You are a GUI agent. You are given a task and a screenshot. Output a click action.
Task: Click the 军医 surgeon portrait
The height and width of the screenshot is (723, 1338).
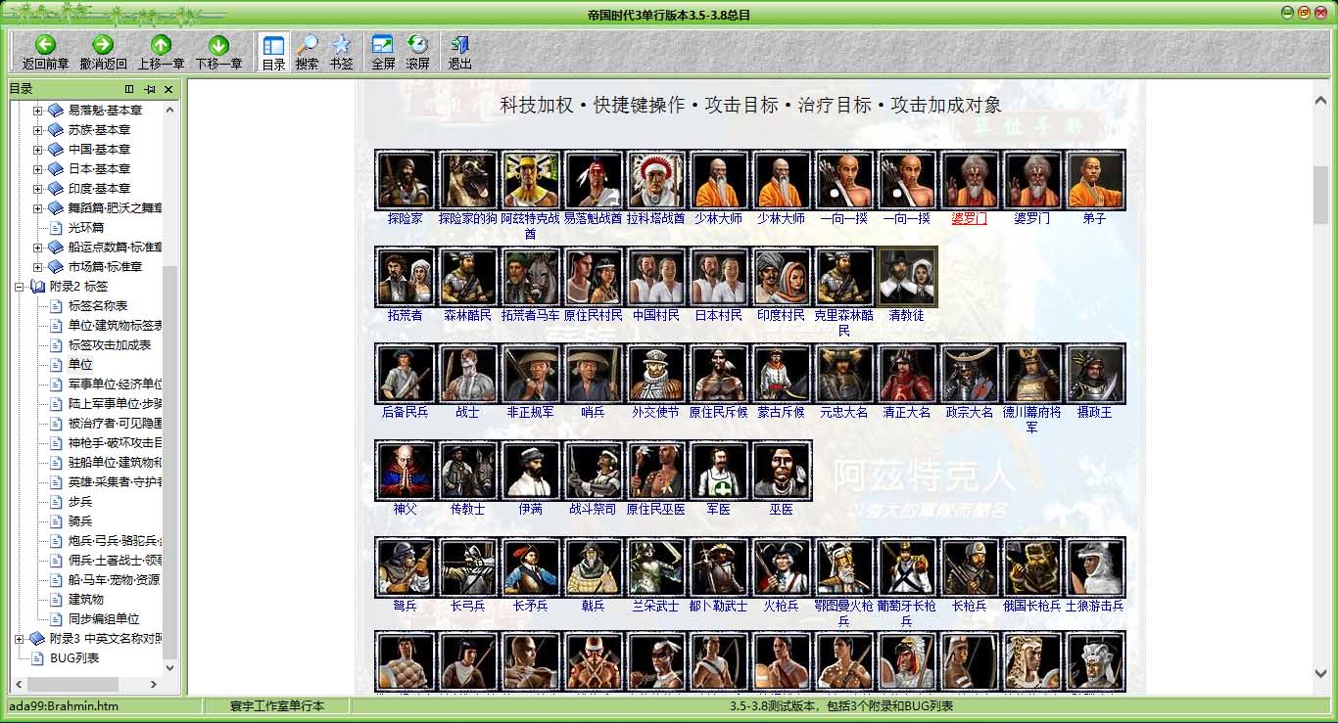click(x=719, y=471)
